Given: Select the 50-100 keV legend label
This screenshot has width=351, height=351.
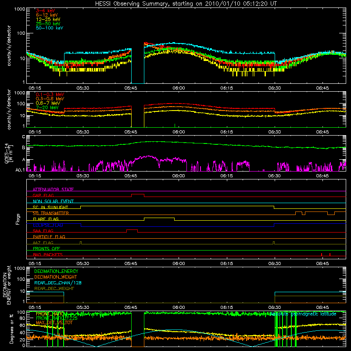Looking at the screenshot, I should (x=50, y=28).
